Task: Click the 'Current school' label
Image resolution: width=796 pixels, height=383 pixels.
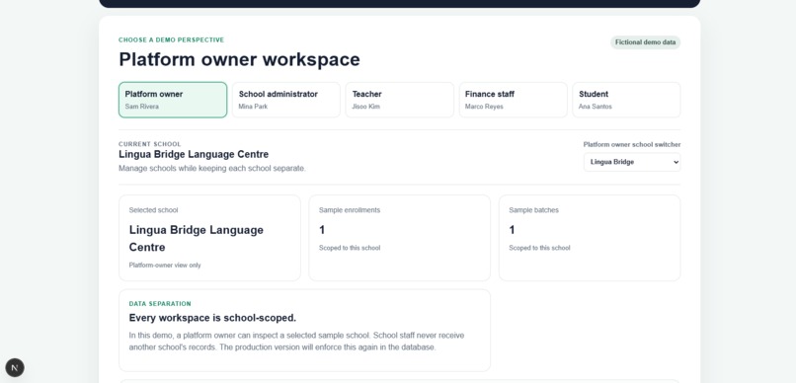Action: [x=150, y=144]
